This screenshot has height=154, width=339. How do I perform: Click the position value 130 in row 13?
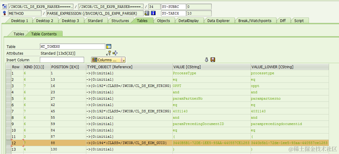click(68, 149)
